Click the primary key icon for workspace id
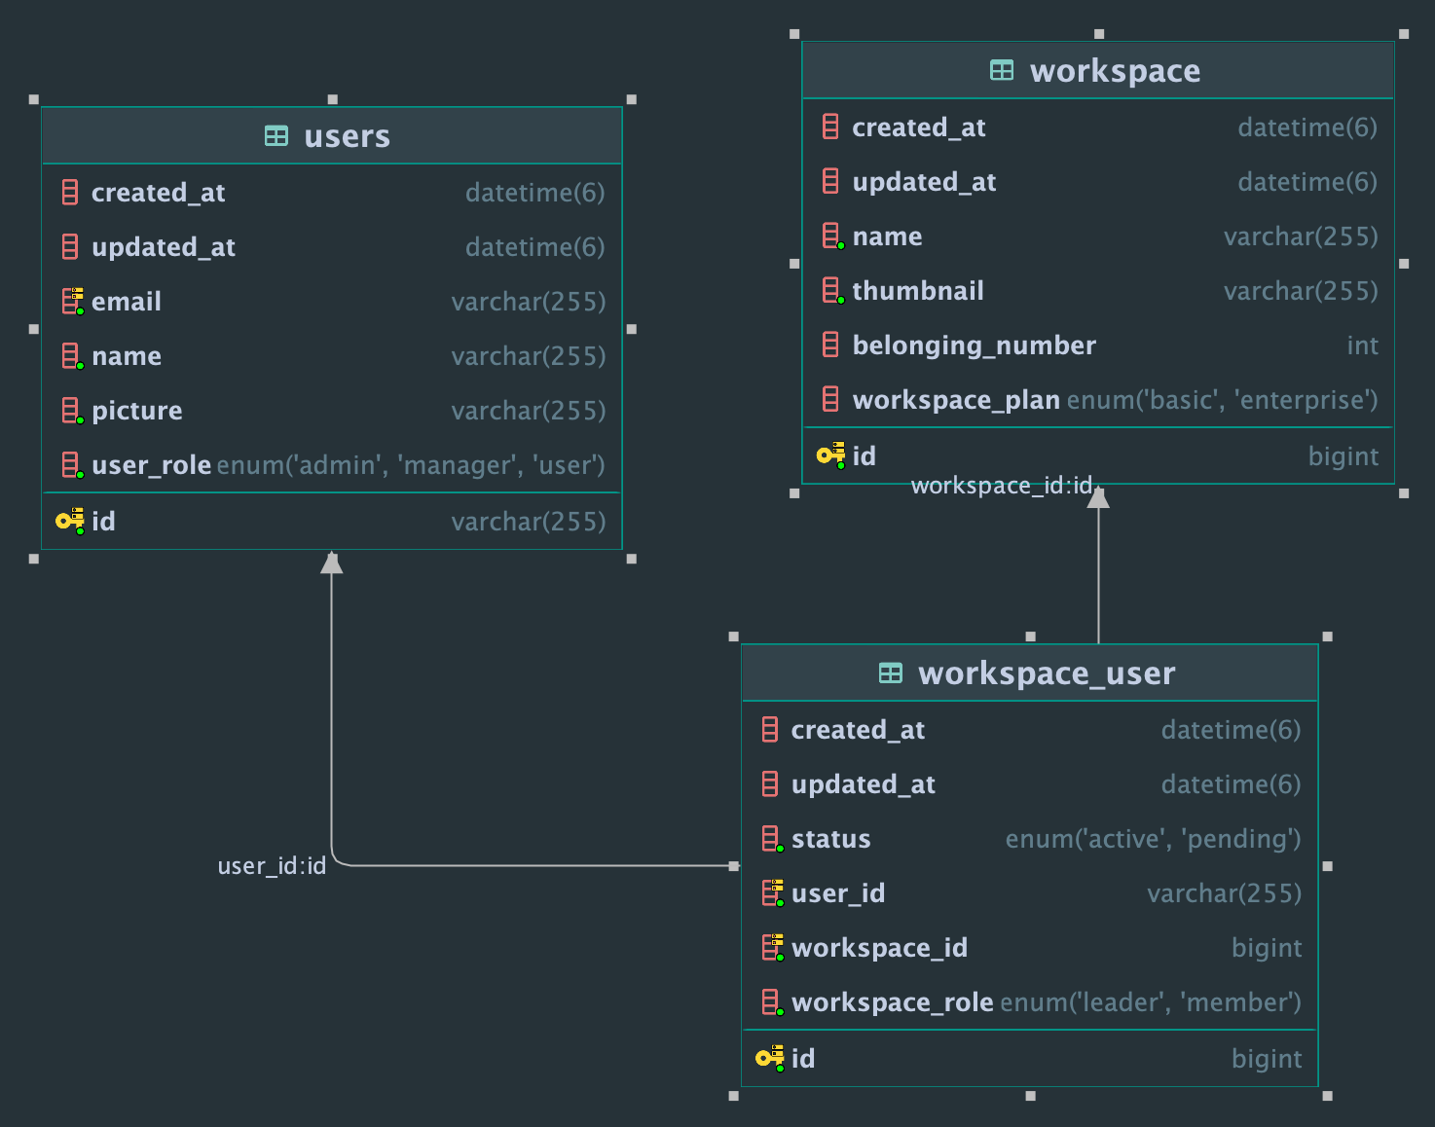Viewport: 1435px width, 1127px height. tap(830, 454)
